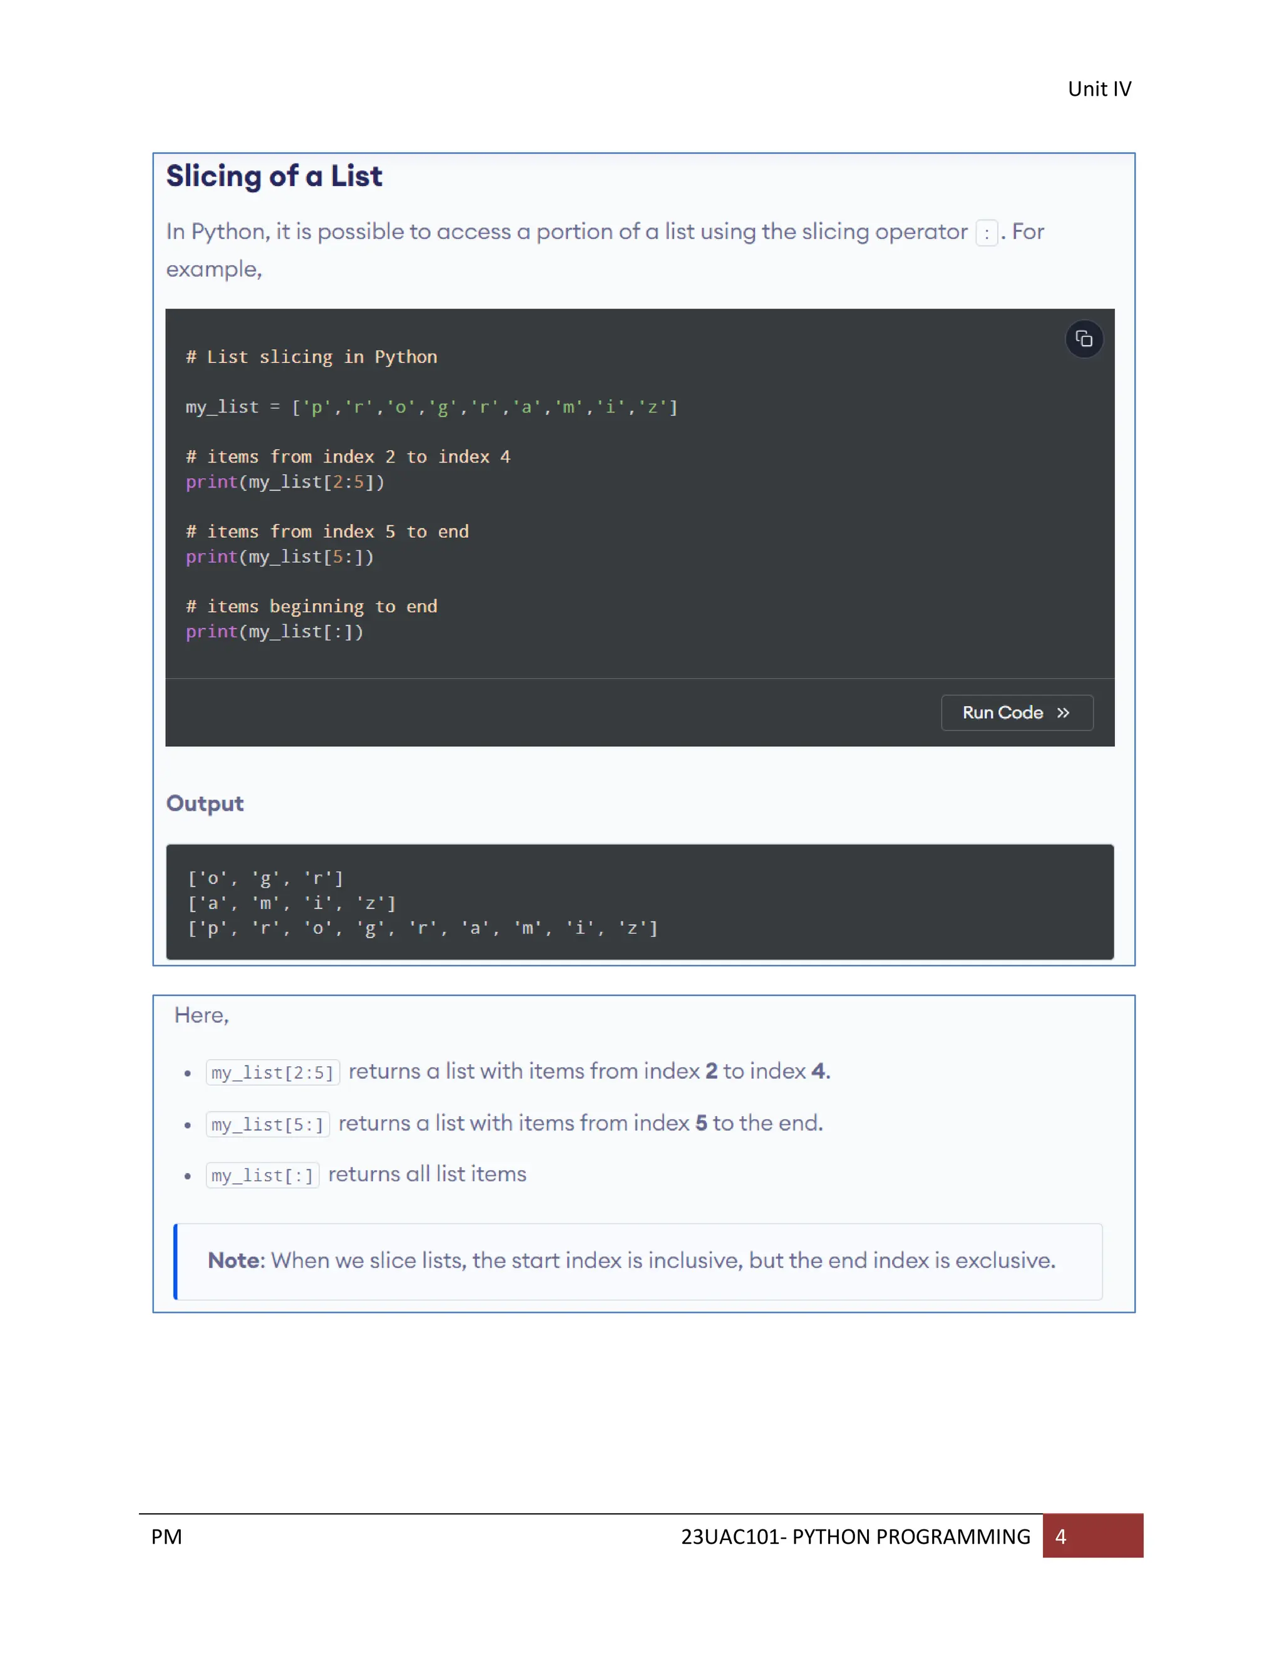This screenshot has height=1659, width=1282.
Task: Click the my_list assignment code line
Action: click(x=431, y=407)
